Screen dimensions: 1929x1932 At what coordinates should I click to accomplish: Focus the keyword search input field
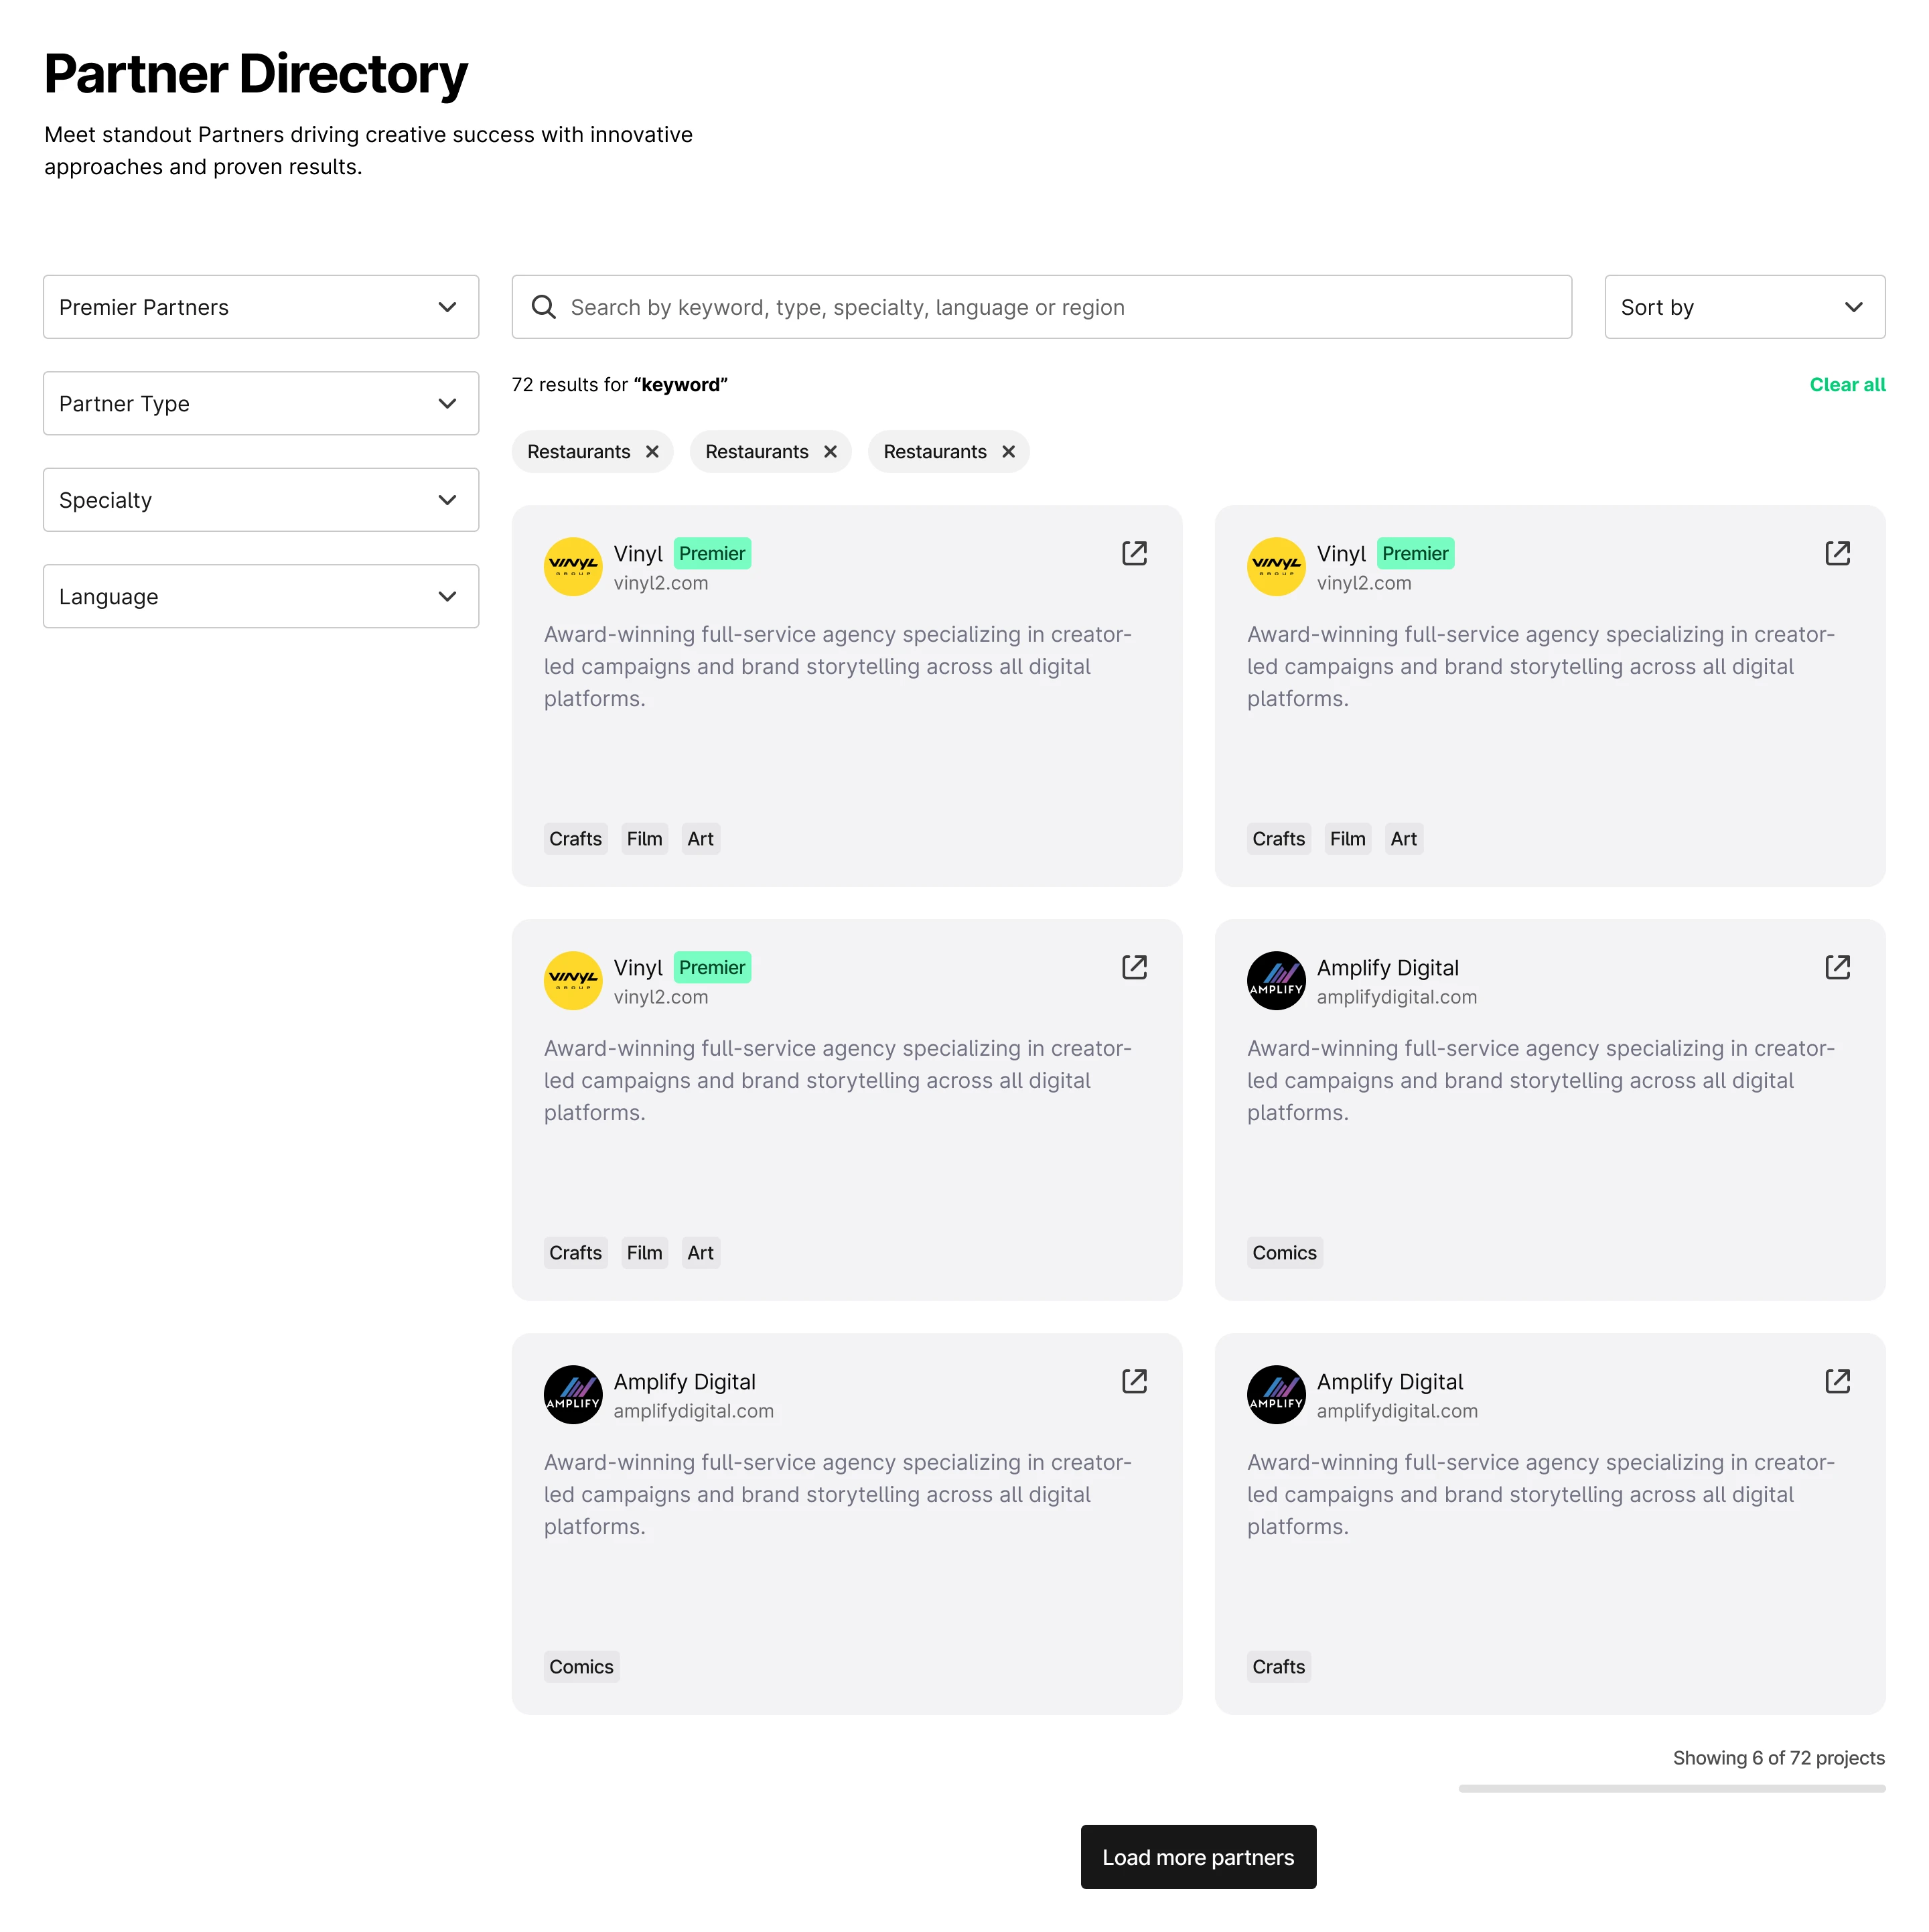pyautogui.click(x=1060, y=307)
